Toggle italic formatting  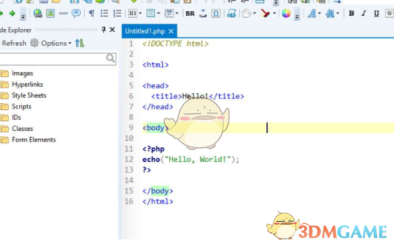tap(364, 13)
